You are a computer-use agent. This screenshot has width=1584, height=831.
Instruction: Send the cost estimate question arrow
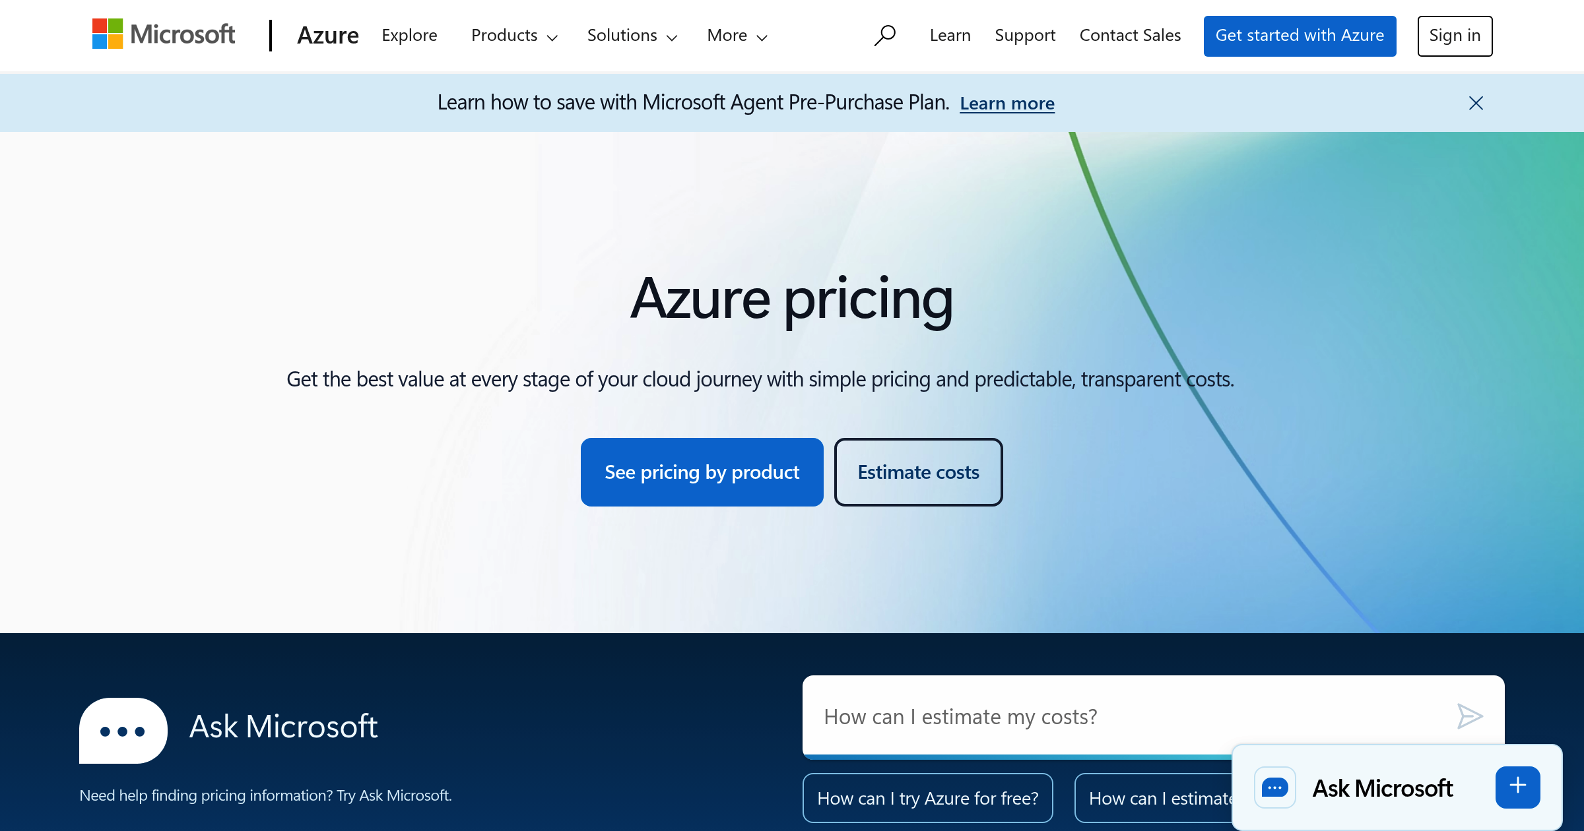coord(1470,716)
